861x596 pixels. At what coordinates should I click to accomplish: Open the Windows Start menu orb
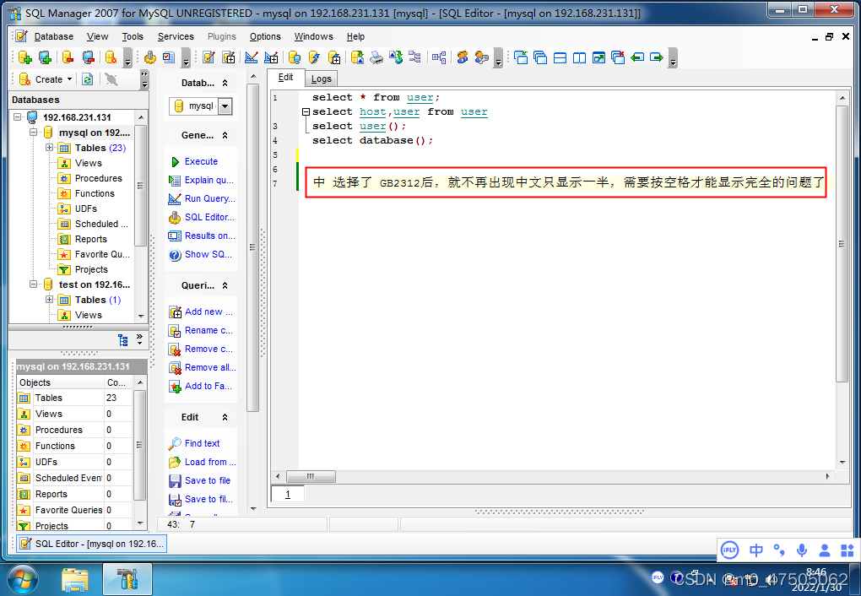pyautogui.click(x=23, y=580)
